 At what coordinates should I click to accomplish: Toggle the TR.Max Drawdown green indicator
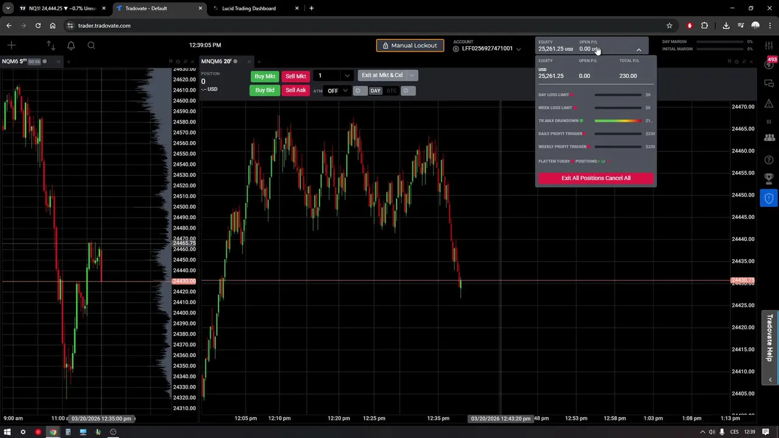pos(581,120)
